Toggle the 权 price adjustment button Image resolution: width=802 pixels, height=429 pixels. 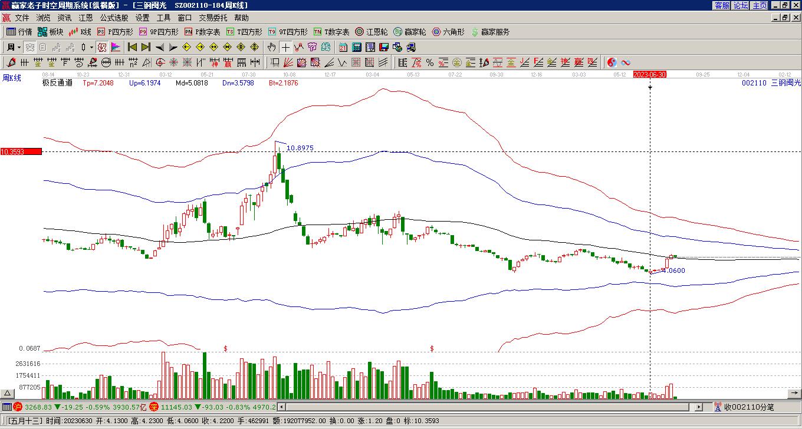point(101,47)
